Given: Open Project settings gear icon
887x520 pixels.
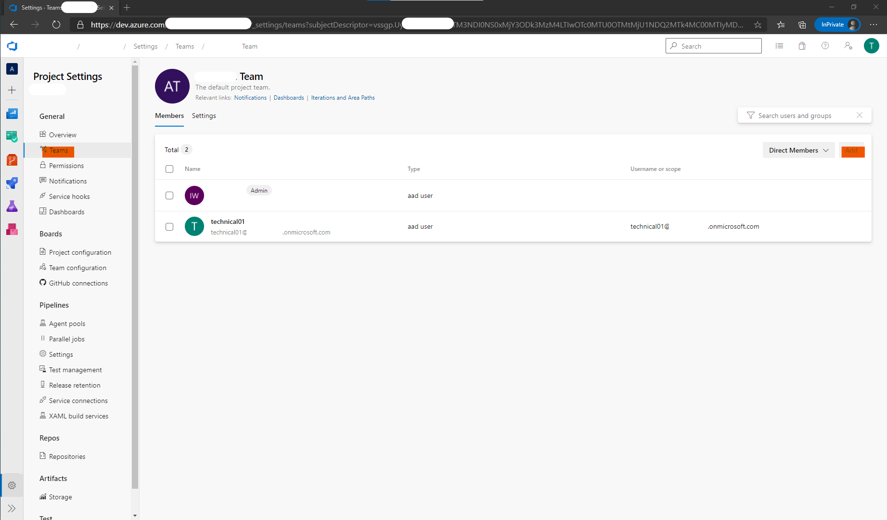Looking at the screenshot, I should pos(12,485).
